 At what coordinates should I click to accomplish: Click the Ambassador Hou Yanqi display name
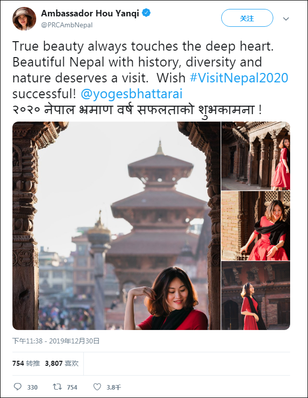[90, 14]
